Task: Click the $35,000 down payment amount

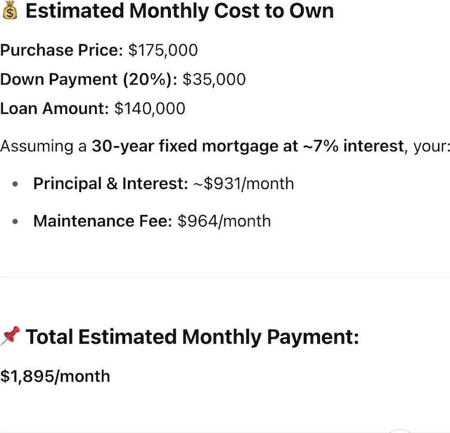Action: [214, 79]
